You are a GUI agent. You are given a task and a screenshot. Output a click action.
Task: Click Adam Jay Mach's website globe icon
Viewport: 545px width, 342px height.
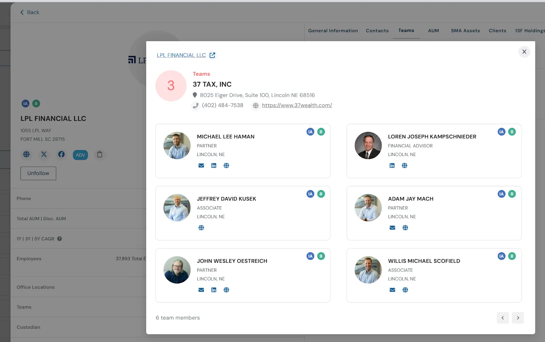[x=405, y=228]
